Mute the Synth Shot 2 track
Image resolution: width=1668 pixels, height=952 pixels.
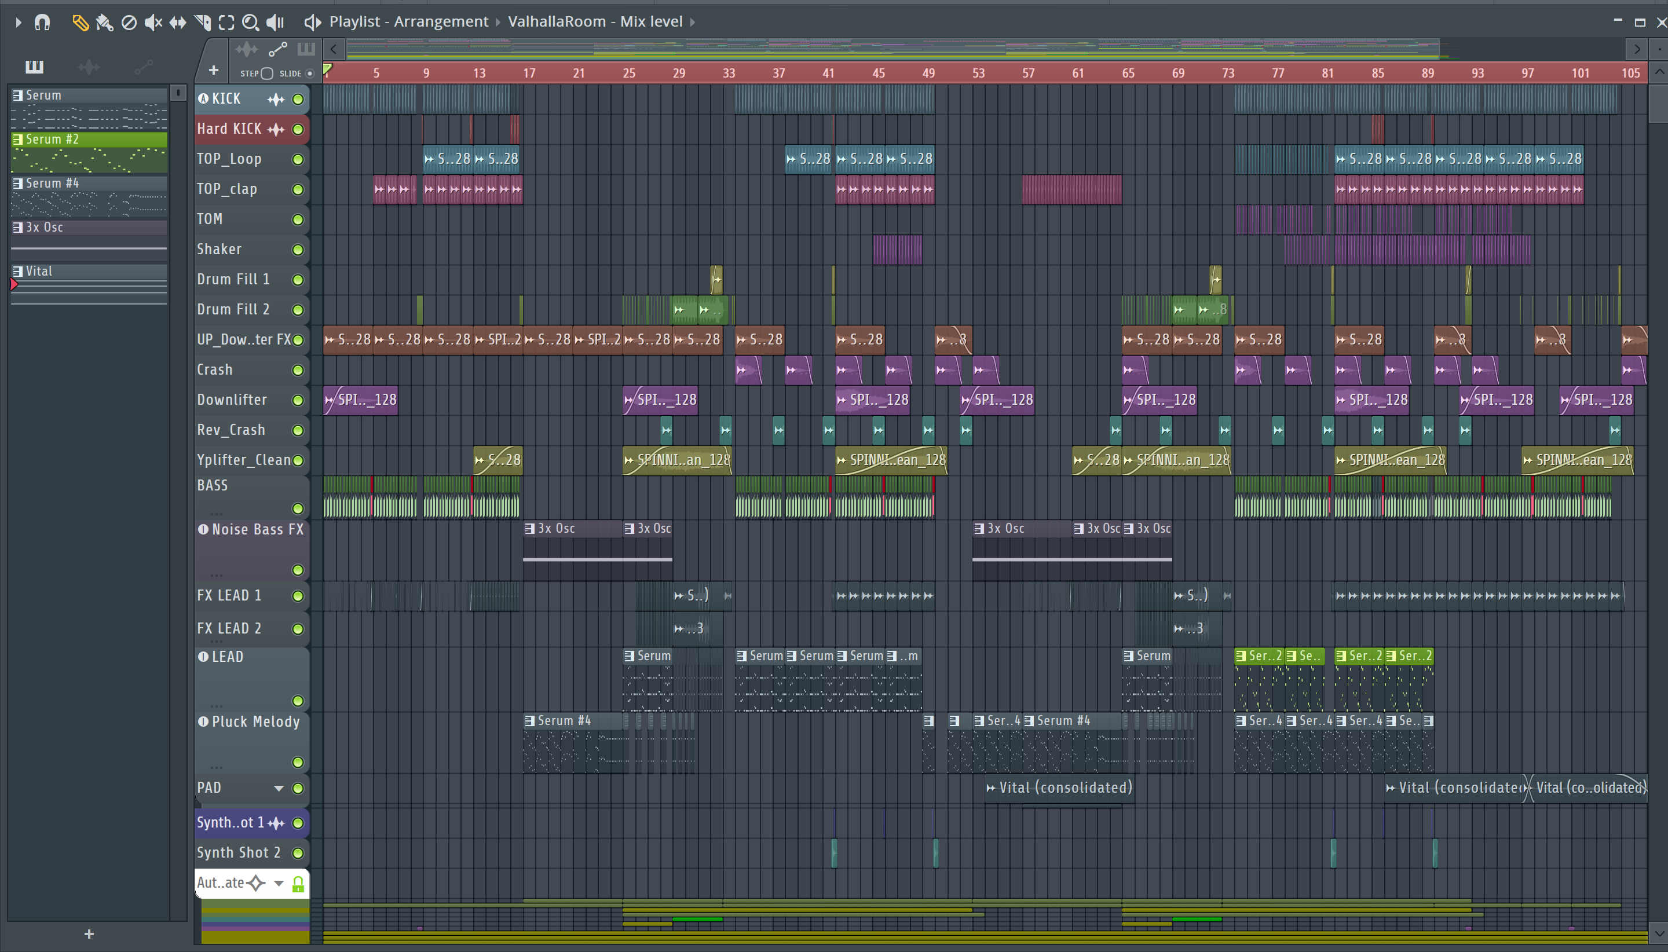coord(298,854)
